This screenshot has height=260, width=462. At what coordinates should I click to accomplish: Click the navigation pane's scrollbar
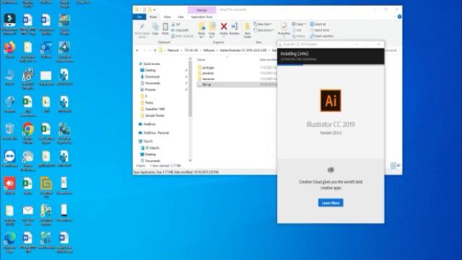190,88
